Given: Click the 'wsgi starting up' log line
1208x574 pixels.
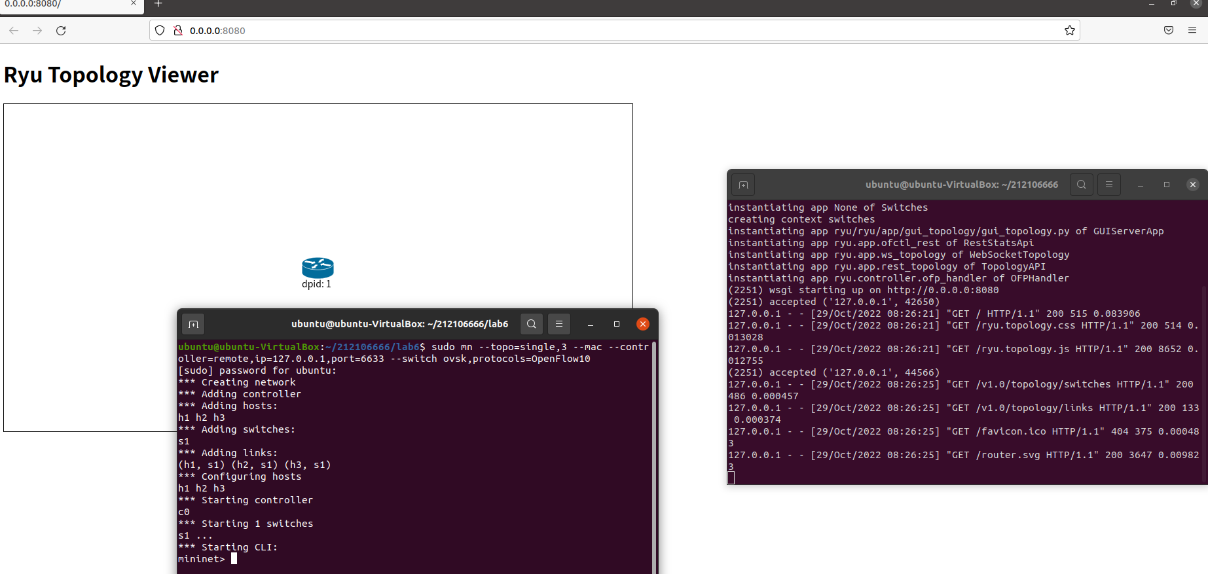Looking at the screenshot, I should pos(864,290).
